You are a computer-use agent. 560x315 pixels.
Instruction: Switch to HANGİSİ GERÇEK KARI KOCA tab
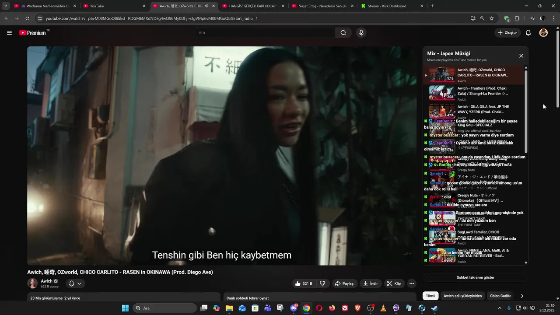tap(254, 6)
